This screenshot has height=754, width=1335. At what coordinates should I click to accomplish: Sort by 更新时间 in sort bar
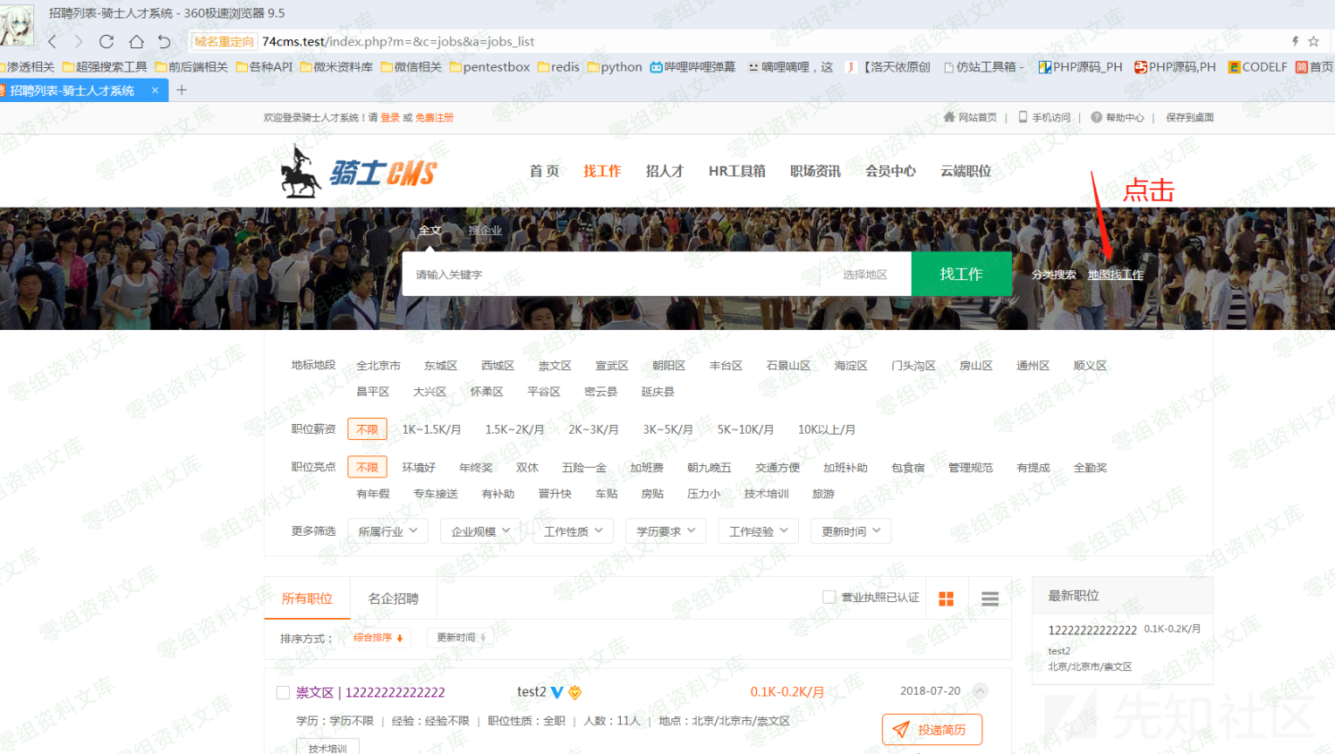coord(461,638)
